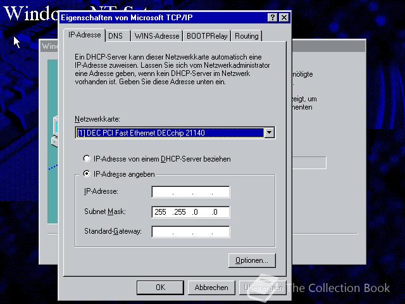This screenshot has height=304, width=405.
Task: Click the help question mark button
Action: pos(272,18)
